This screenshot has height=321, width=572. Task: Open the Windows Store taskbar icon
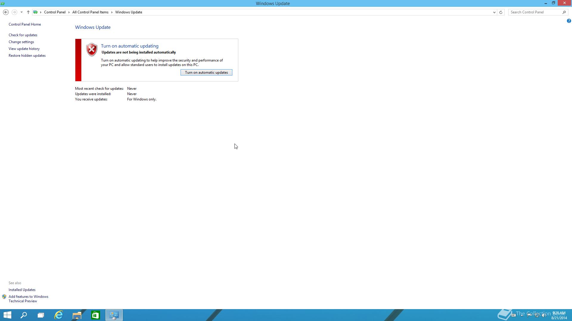click(95, 315)
